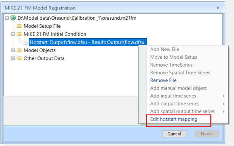Image resolution: width=234 pixels, height=146 pixels.
Task: Open the Add spatial output time series submenu arrow
Action: (224, 111)
